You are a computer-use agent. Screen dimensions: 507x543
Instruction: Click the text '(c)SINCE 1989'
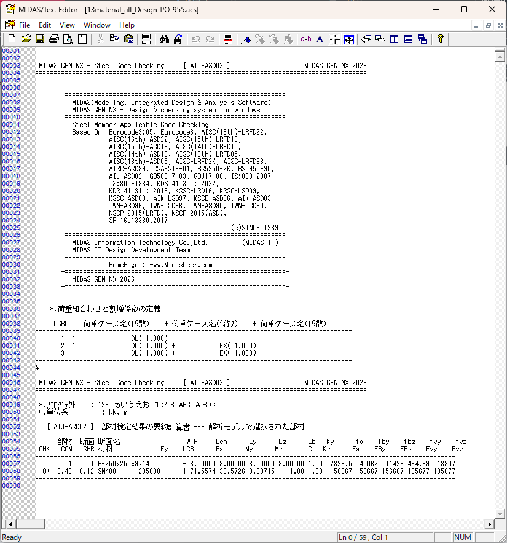pyautogui.click(x=254, y=228)
